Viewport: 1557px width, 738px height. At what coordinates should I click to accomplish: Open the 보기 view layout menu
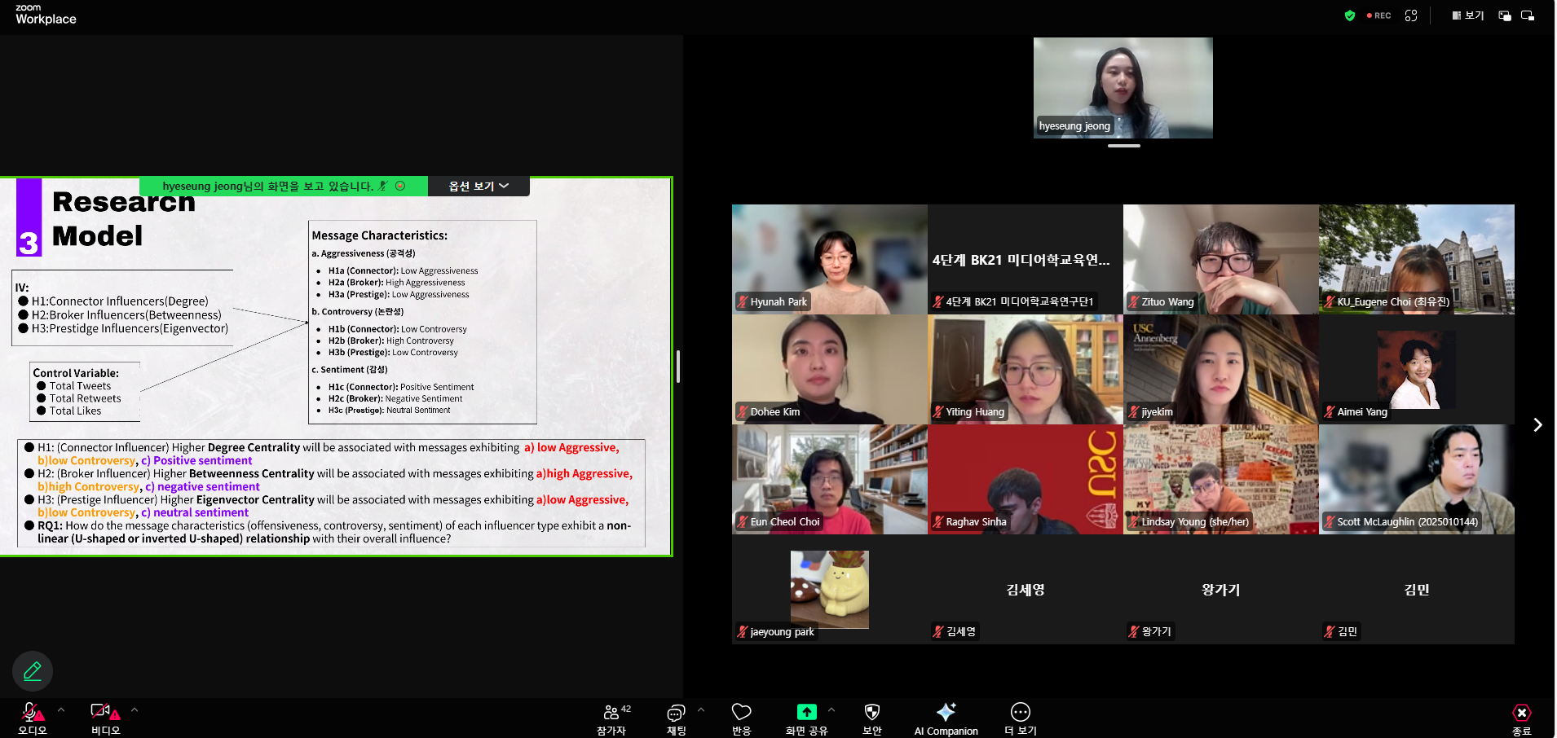point(1468,15)
